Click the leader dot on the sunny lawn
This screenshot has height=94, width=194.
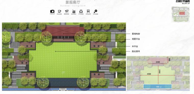tap(56, 51)
